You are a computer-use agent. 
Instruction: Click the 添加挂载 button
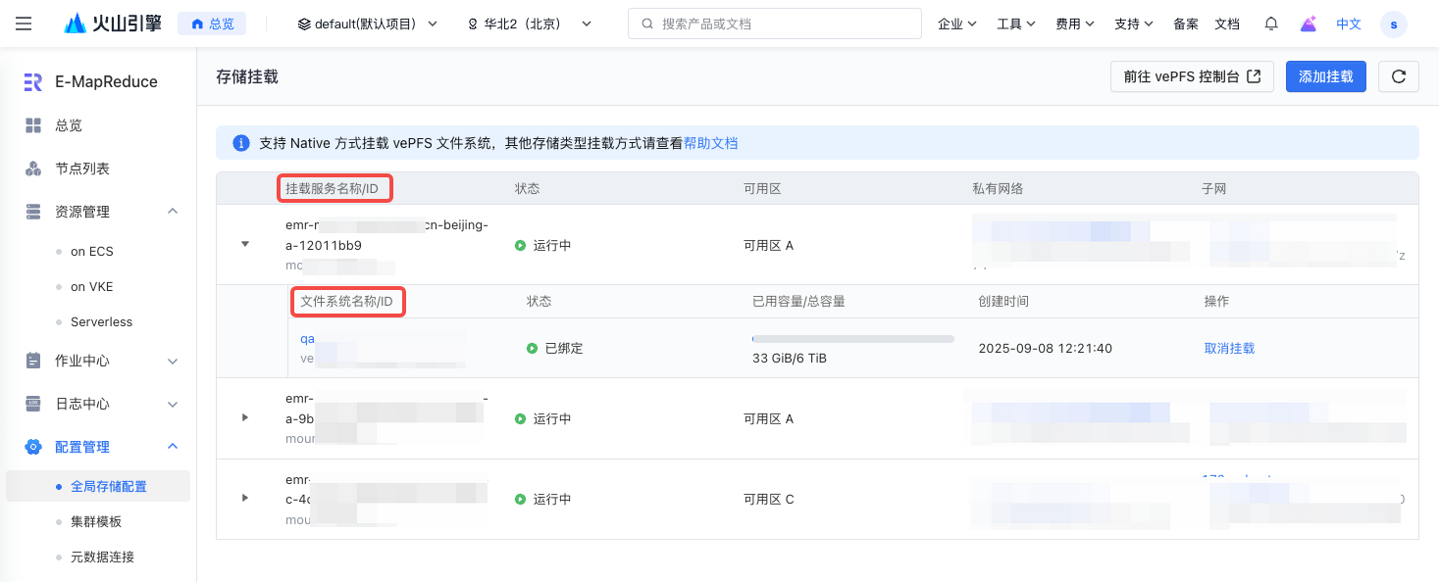(x=1325, y=76)
